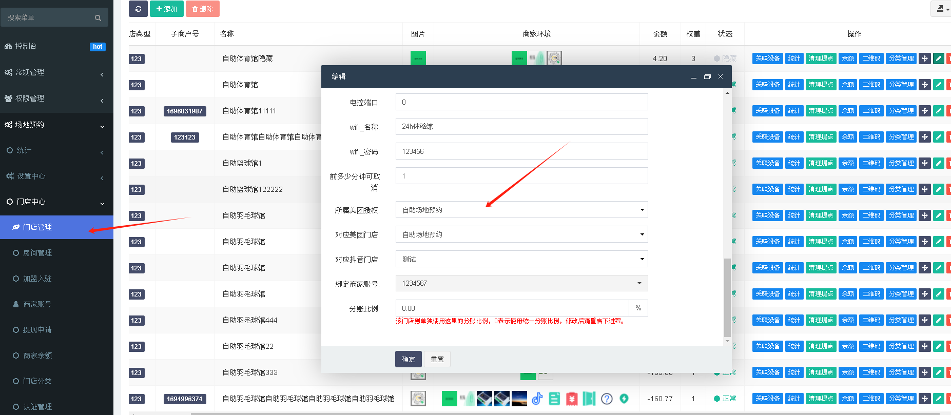
Task: Click the night sky thumbnail in last row
Action: pyautogui.click(x=519, y=399)
